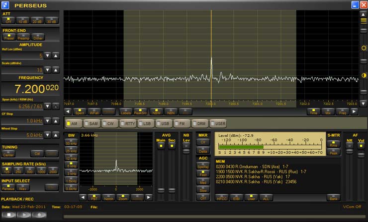Set bandwidth to 50 kHz
The height and width of the screenshot is (222, 368).
71,142
